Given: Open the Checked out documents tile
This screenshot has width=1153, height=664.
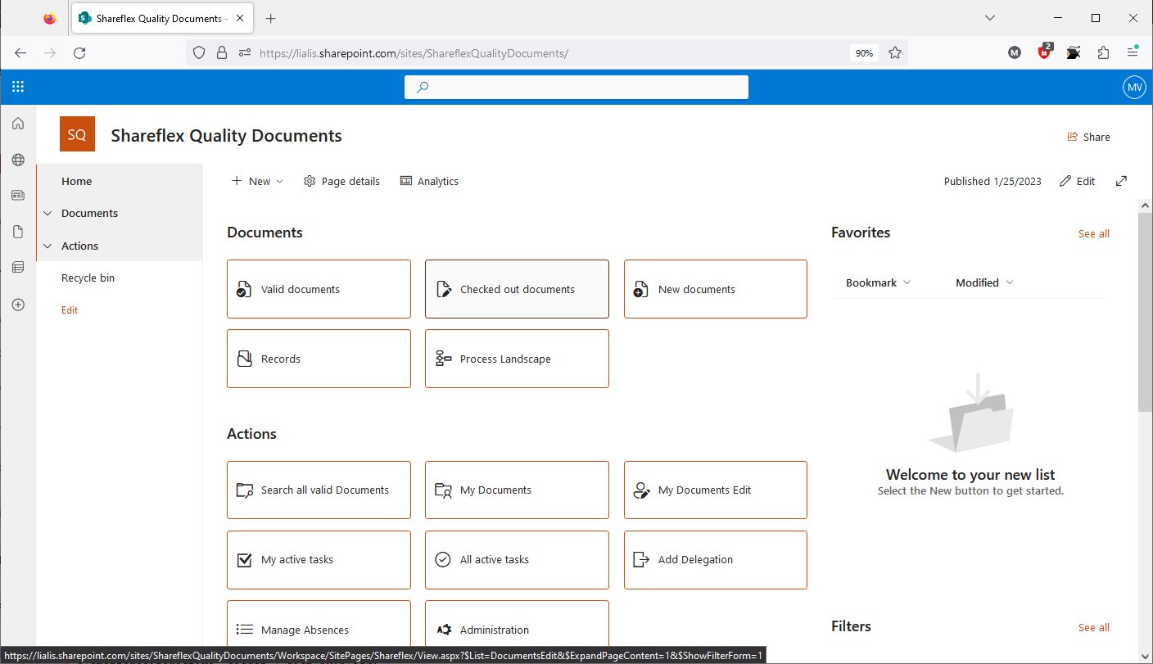Looking at the screenshot, I should (x=517, y=289).
